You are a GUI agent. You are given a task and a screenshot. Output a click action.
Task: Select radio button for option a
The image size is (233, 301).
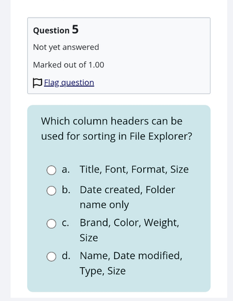(51, 170)
